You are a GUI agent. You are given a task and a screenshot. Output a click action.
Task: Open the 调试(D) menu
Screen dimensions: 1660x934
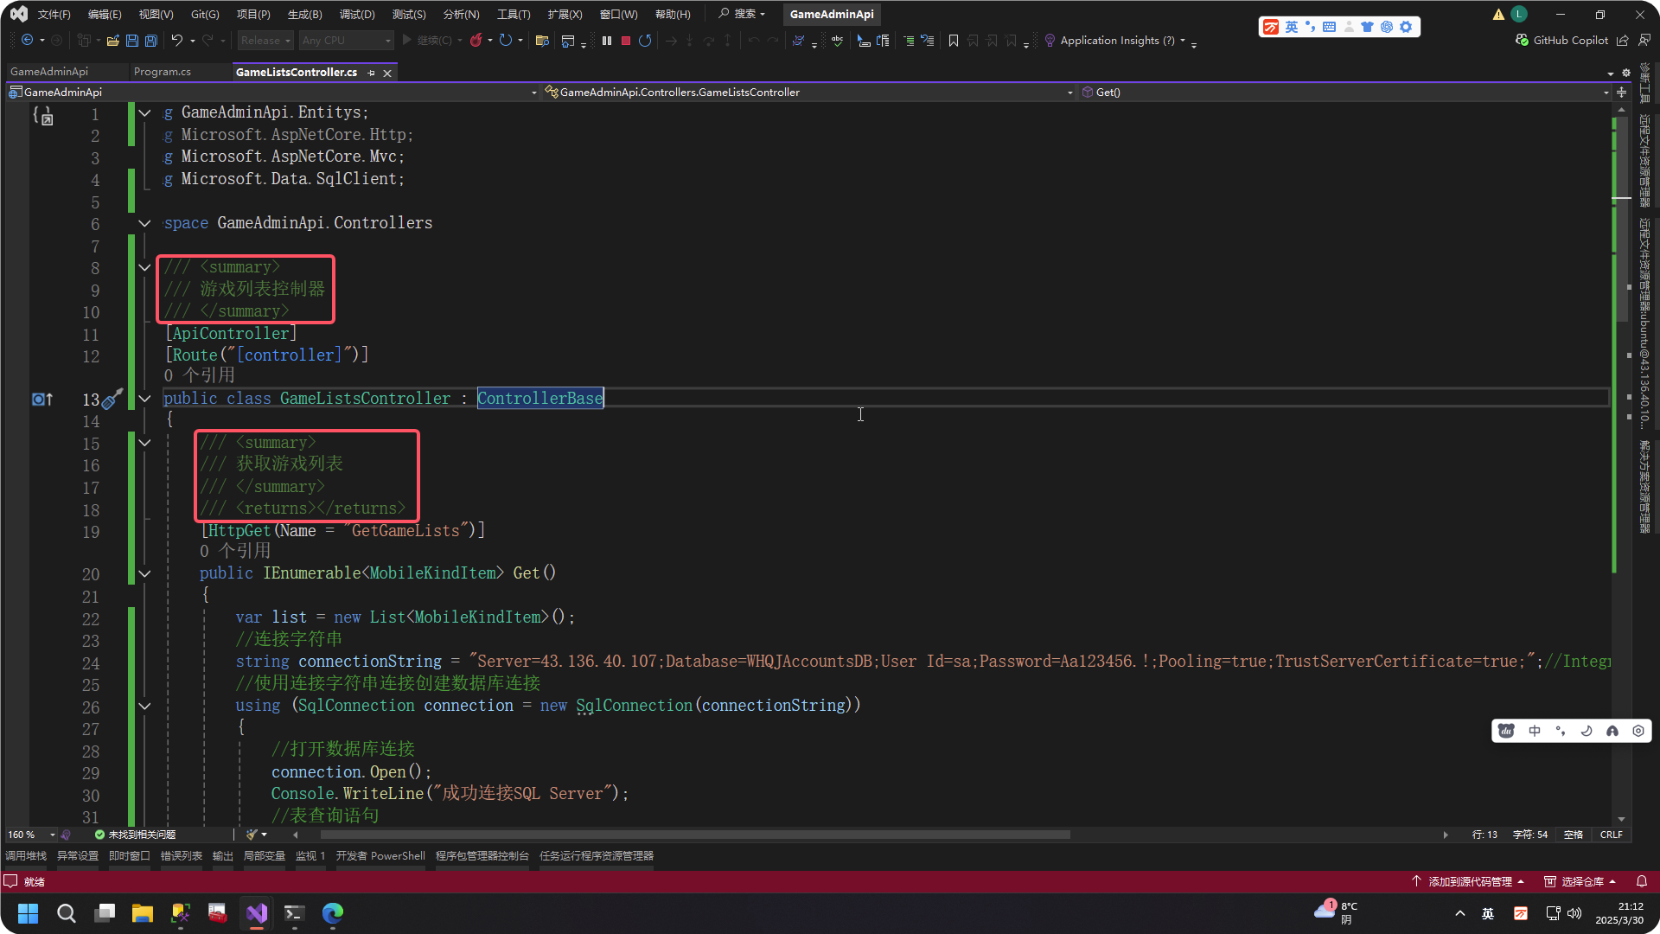point(356,14)
